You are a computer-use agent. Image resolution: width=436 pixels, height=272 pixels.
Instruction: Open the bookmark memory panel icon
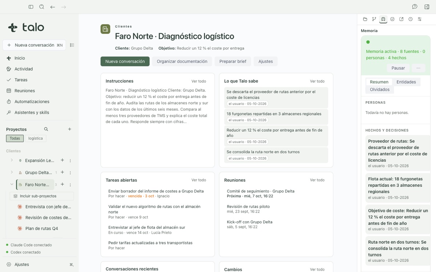pos(383,19)
